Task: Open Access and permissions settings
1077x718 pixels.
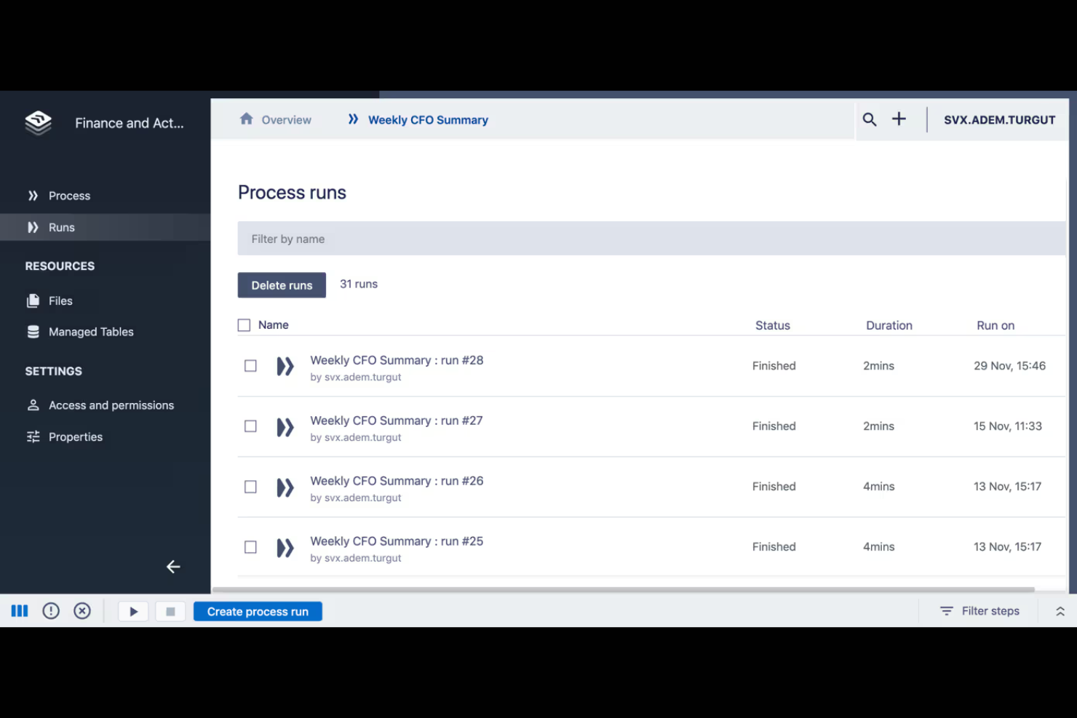Action: click(x=111, y=405)
